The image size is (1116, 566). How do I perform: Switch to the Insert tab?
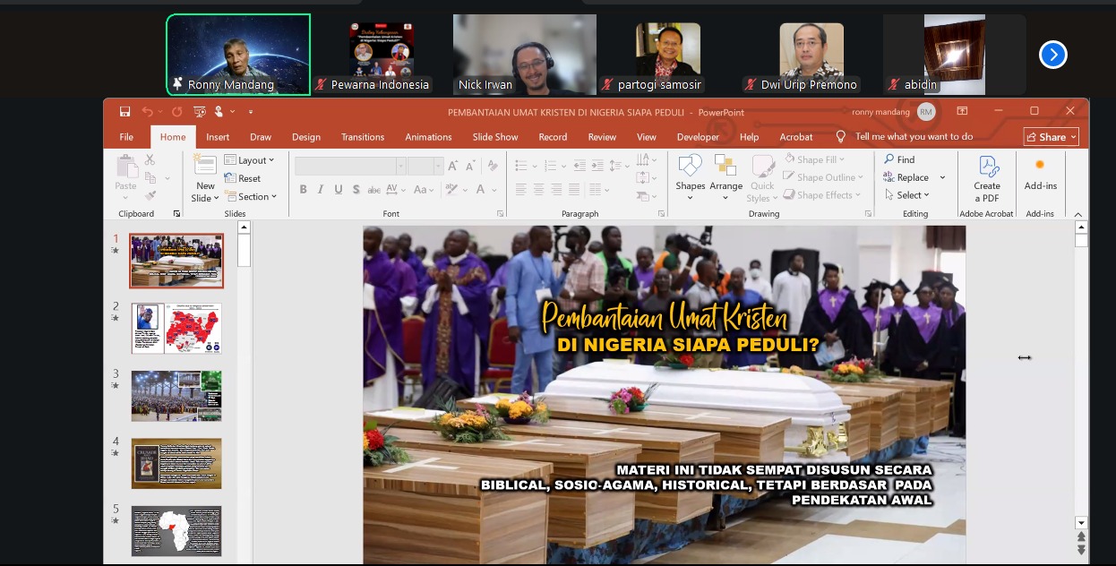click(x=218, y=137)
